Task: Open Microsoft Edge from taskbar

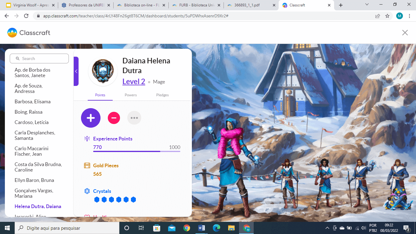Action: point(217,228)
